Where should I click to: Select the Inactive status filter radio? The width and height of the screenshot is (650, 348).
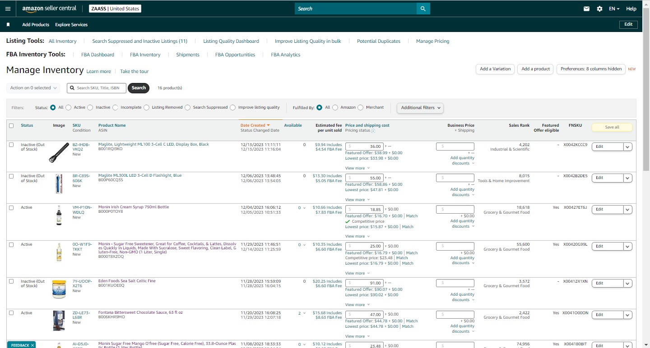point(90,108)
